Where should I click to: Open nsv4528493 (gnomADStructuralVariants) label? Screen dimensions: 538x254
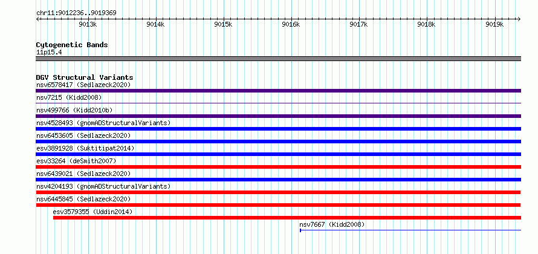[103, 123]
